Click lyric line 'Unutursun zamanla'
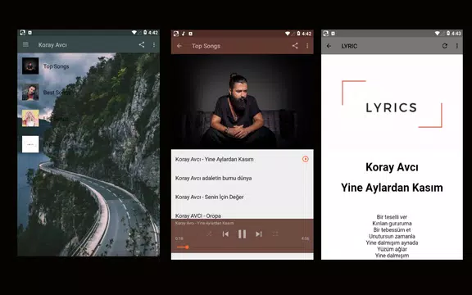 click(392, 236)
